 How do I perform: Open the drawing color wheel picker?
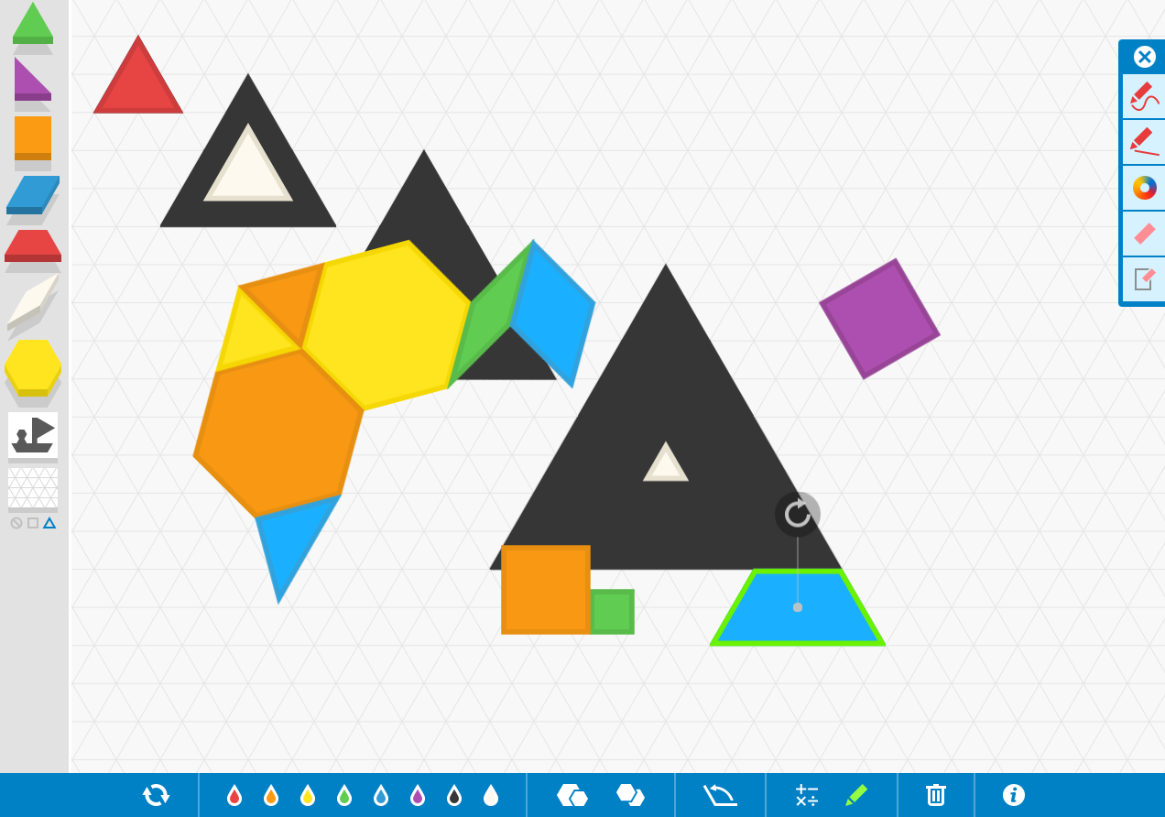pos(1144,188)
